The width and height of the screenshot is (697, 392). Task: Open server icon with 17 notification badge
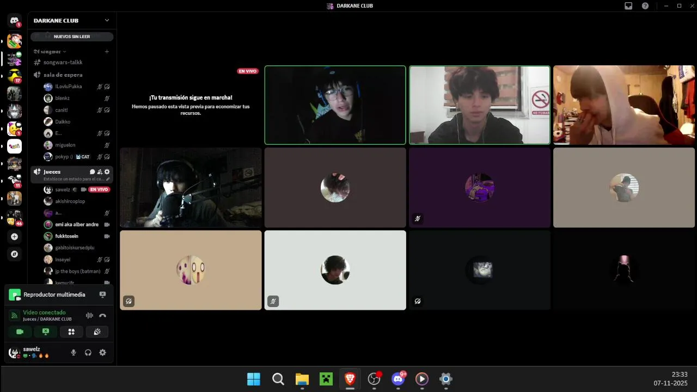point(14,76)
